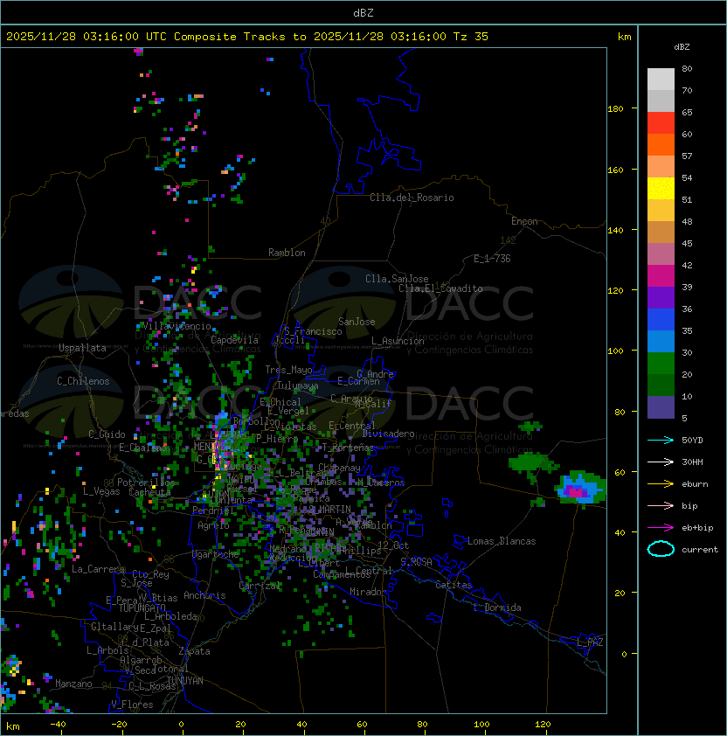Click the 'L_Asuncion' map label

[398, 341]
